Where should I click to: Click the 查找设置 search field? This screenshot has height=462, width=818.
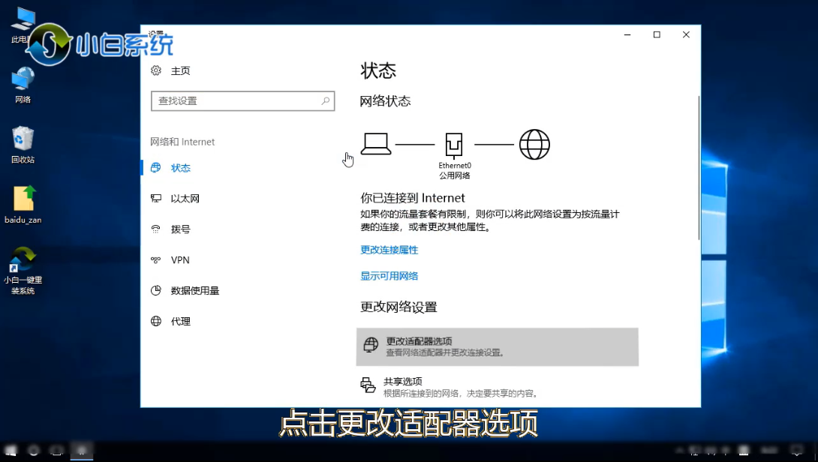point(242,101)
